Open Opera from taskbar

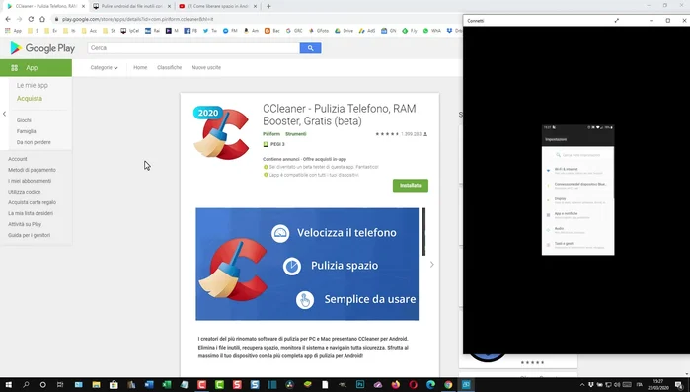pos(413,384)
